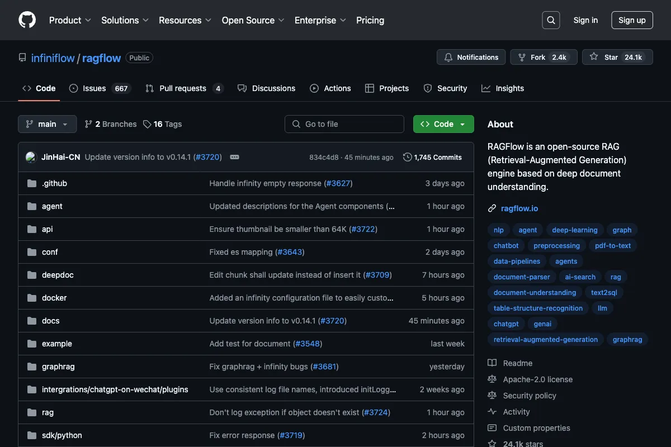
Task: Click the api folder icon
Action: click(32, 229)
